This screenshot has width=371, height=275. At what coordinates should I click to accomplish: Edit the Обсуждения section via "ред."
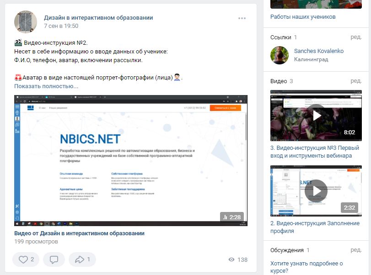click(x=356, y=250)
